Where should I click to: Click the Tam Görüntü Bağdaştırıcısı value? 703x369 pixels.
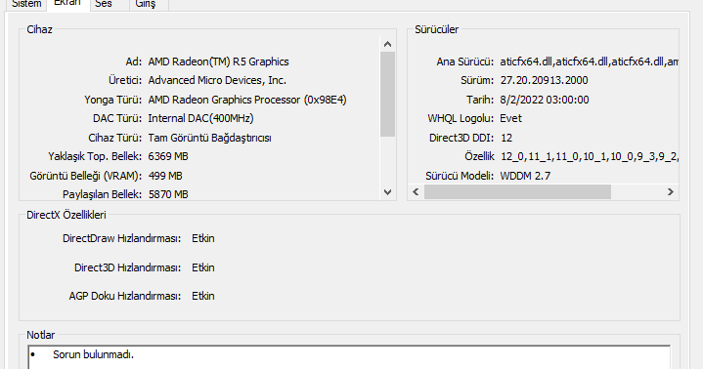click(209, 138)
